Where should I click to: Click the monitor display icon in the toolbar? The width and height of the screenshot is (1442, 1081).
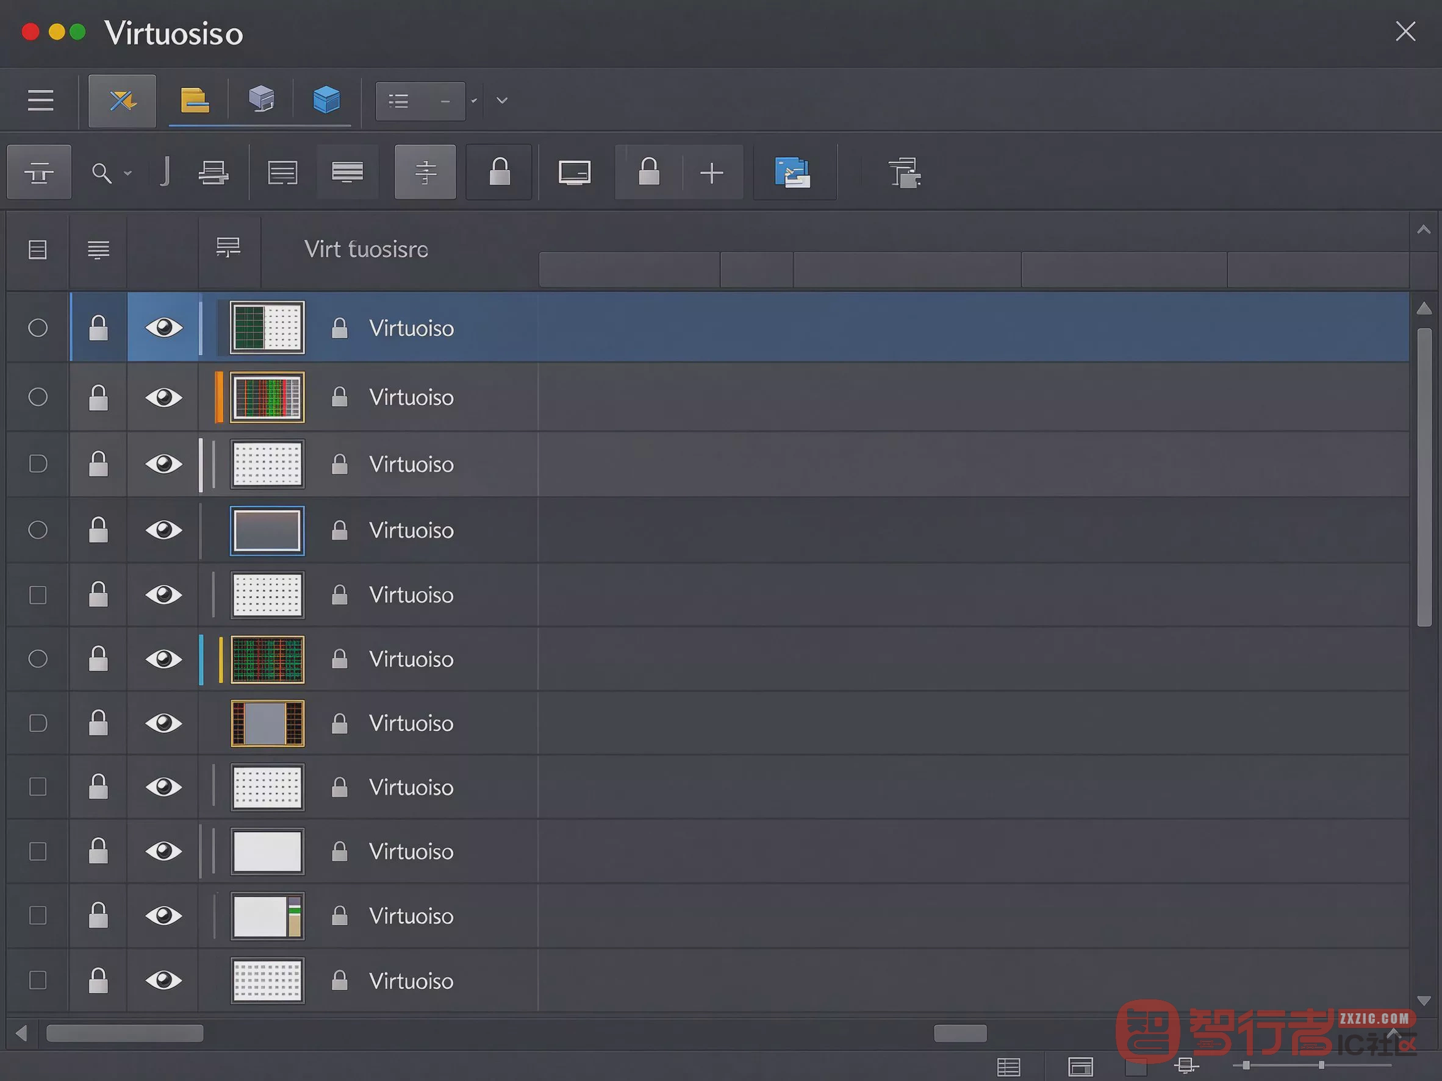coord(575,173)
